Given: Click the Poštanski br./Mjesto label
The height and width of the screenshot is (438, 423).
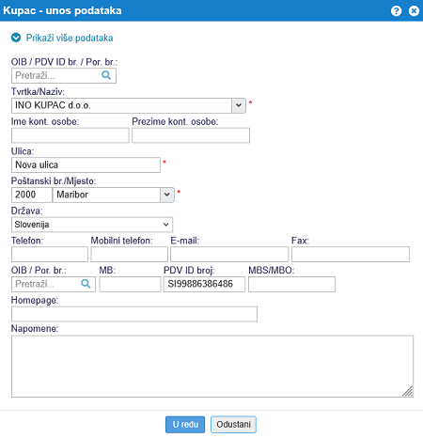Looking at the screenshot, I should [54, 181].
